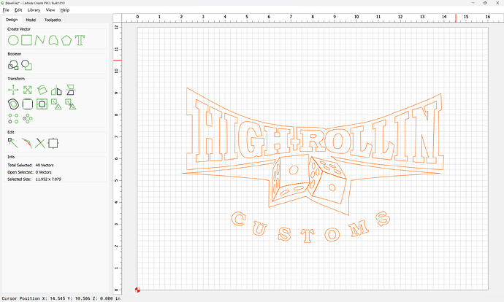Viewport: 504px width, 302px height.
Task: Switch to the Model tab
Action: pos(31,20)
